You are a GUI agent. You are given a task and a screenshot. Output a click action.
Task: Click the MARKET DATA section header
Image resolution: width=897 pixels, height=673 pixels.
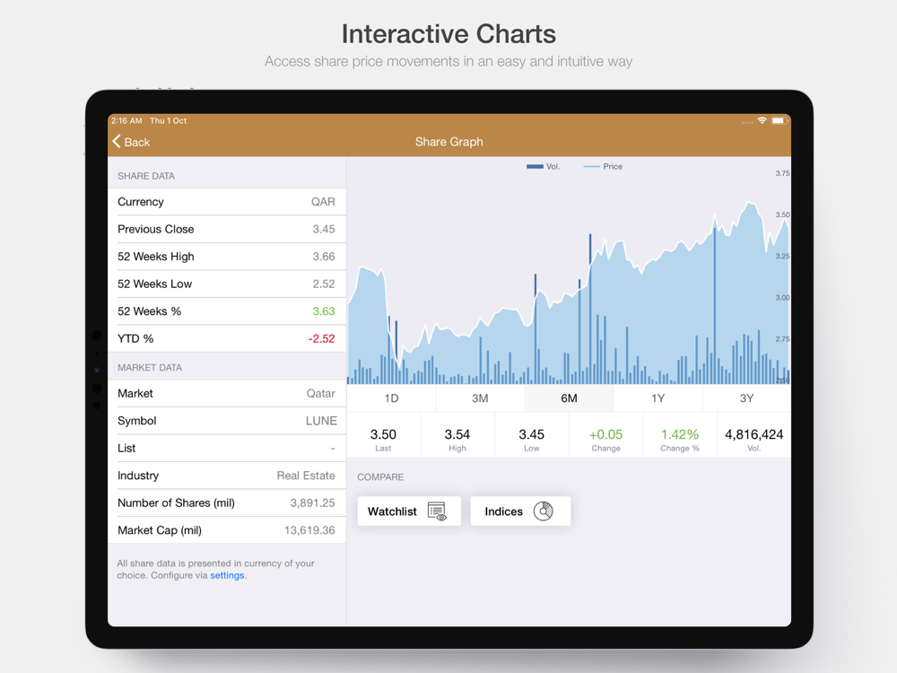[150, 368]
